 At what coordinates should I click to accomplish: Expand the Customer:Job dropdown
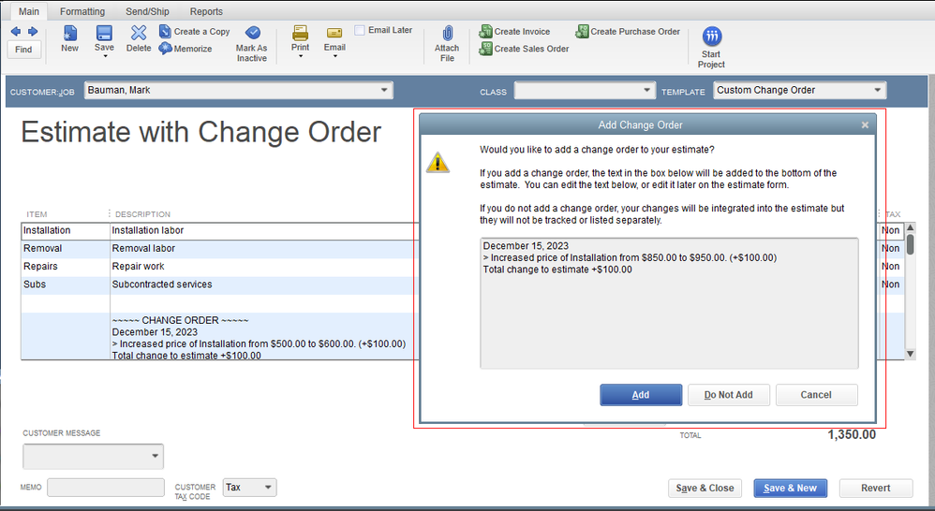click(385, 90)
